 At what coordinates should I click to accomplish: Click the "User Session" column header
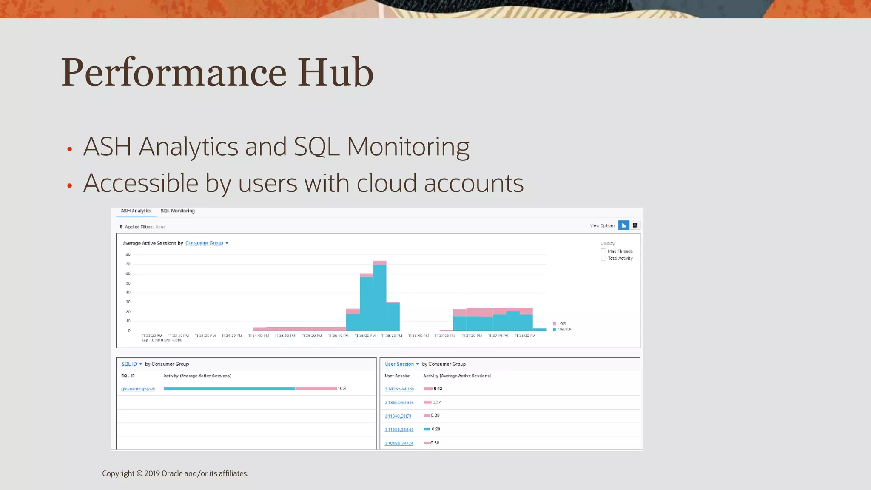click(x=397, y=376)
